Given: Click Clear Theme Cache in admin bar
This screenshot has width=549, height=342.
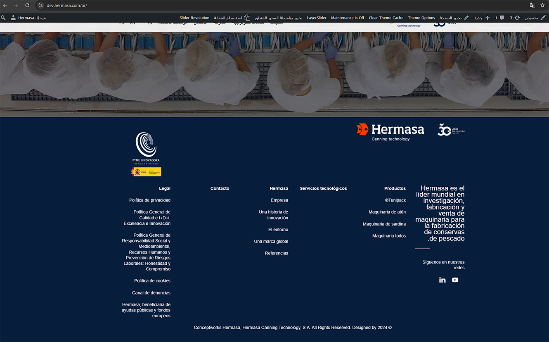Looking at the screenshot, I should [x=386, y=18].
